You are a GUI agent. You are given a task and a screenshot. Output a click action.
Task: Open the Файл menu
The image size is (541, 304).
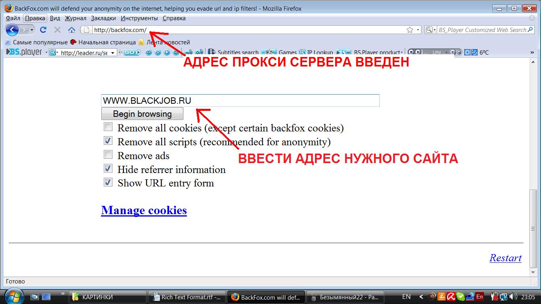pyautogui.click(x=13, y=18)
